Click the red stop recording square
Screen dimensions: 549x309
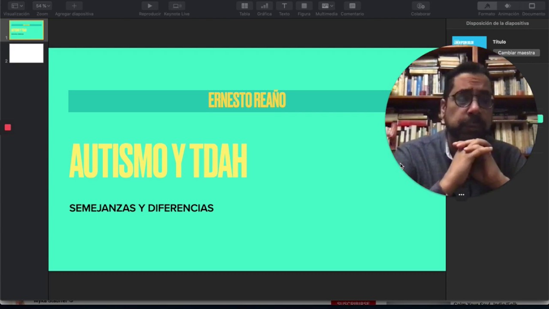pos(8,127)
